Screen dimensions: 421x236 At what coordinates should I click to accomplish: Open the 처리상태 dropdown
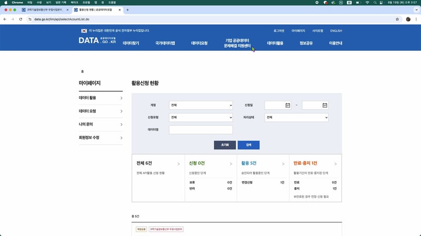[x=296, y=117]
